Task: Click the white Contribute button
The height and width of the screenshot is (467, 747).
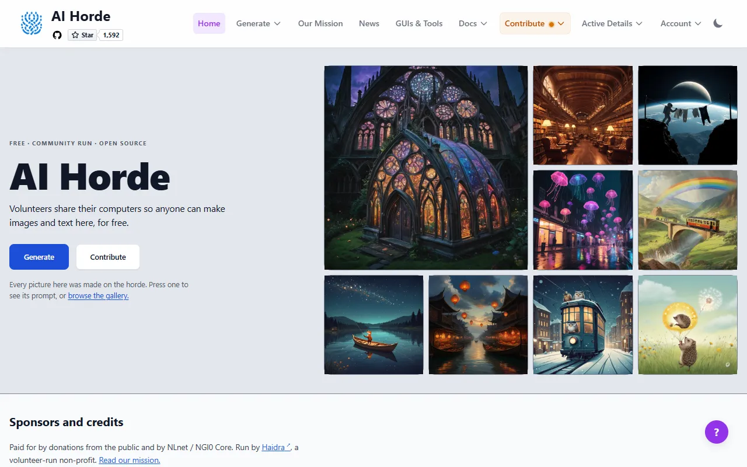Action: coord(108,257)
